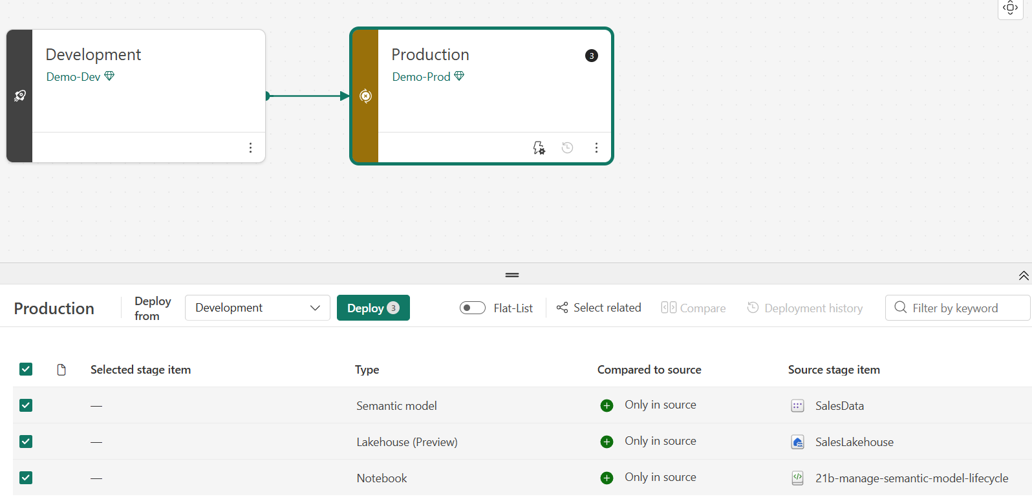The height and width of the screenshot is (501, 1032).
Task: Click the sync status icon on Production stage
Action: point(365,96)
